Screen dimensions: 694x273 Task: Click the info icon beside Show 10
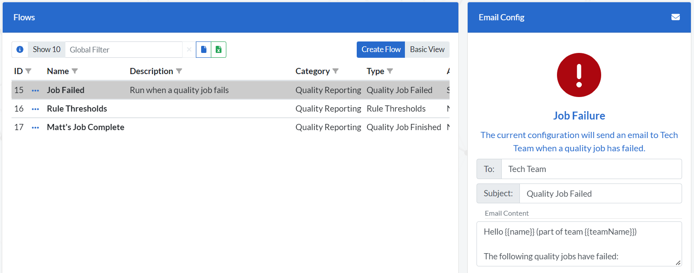20,49
